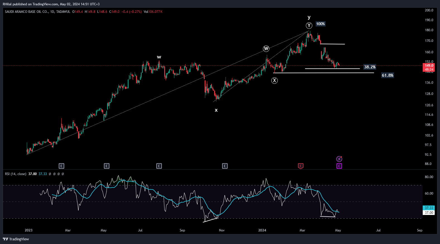Viewport: 440px width, 244px height.
Task: Click the L148.6 low price value
Action: click(102, 12)
